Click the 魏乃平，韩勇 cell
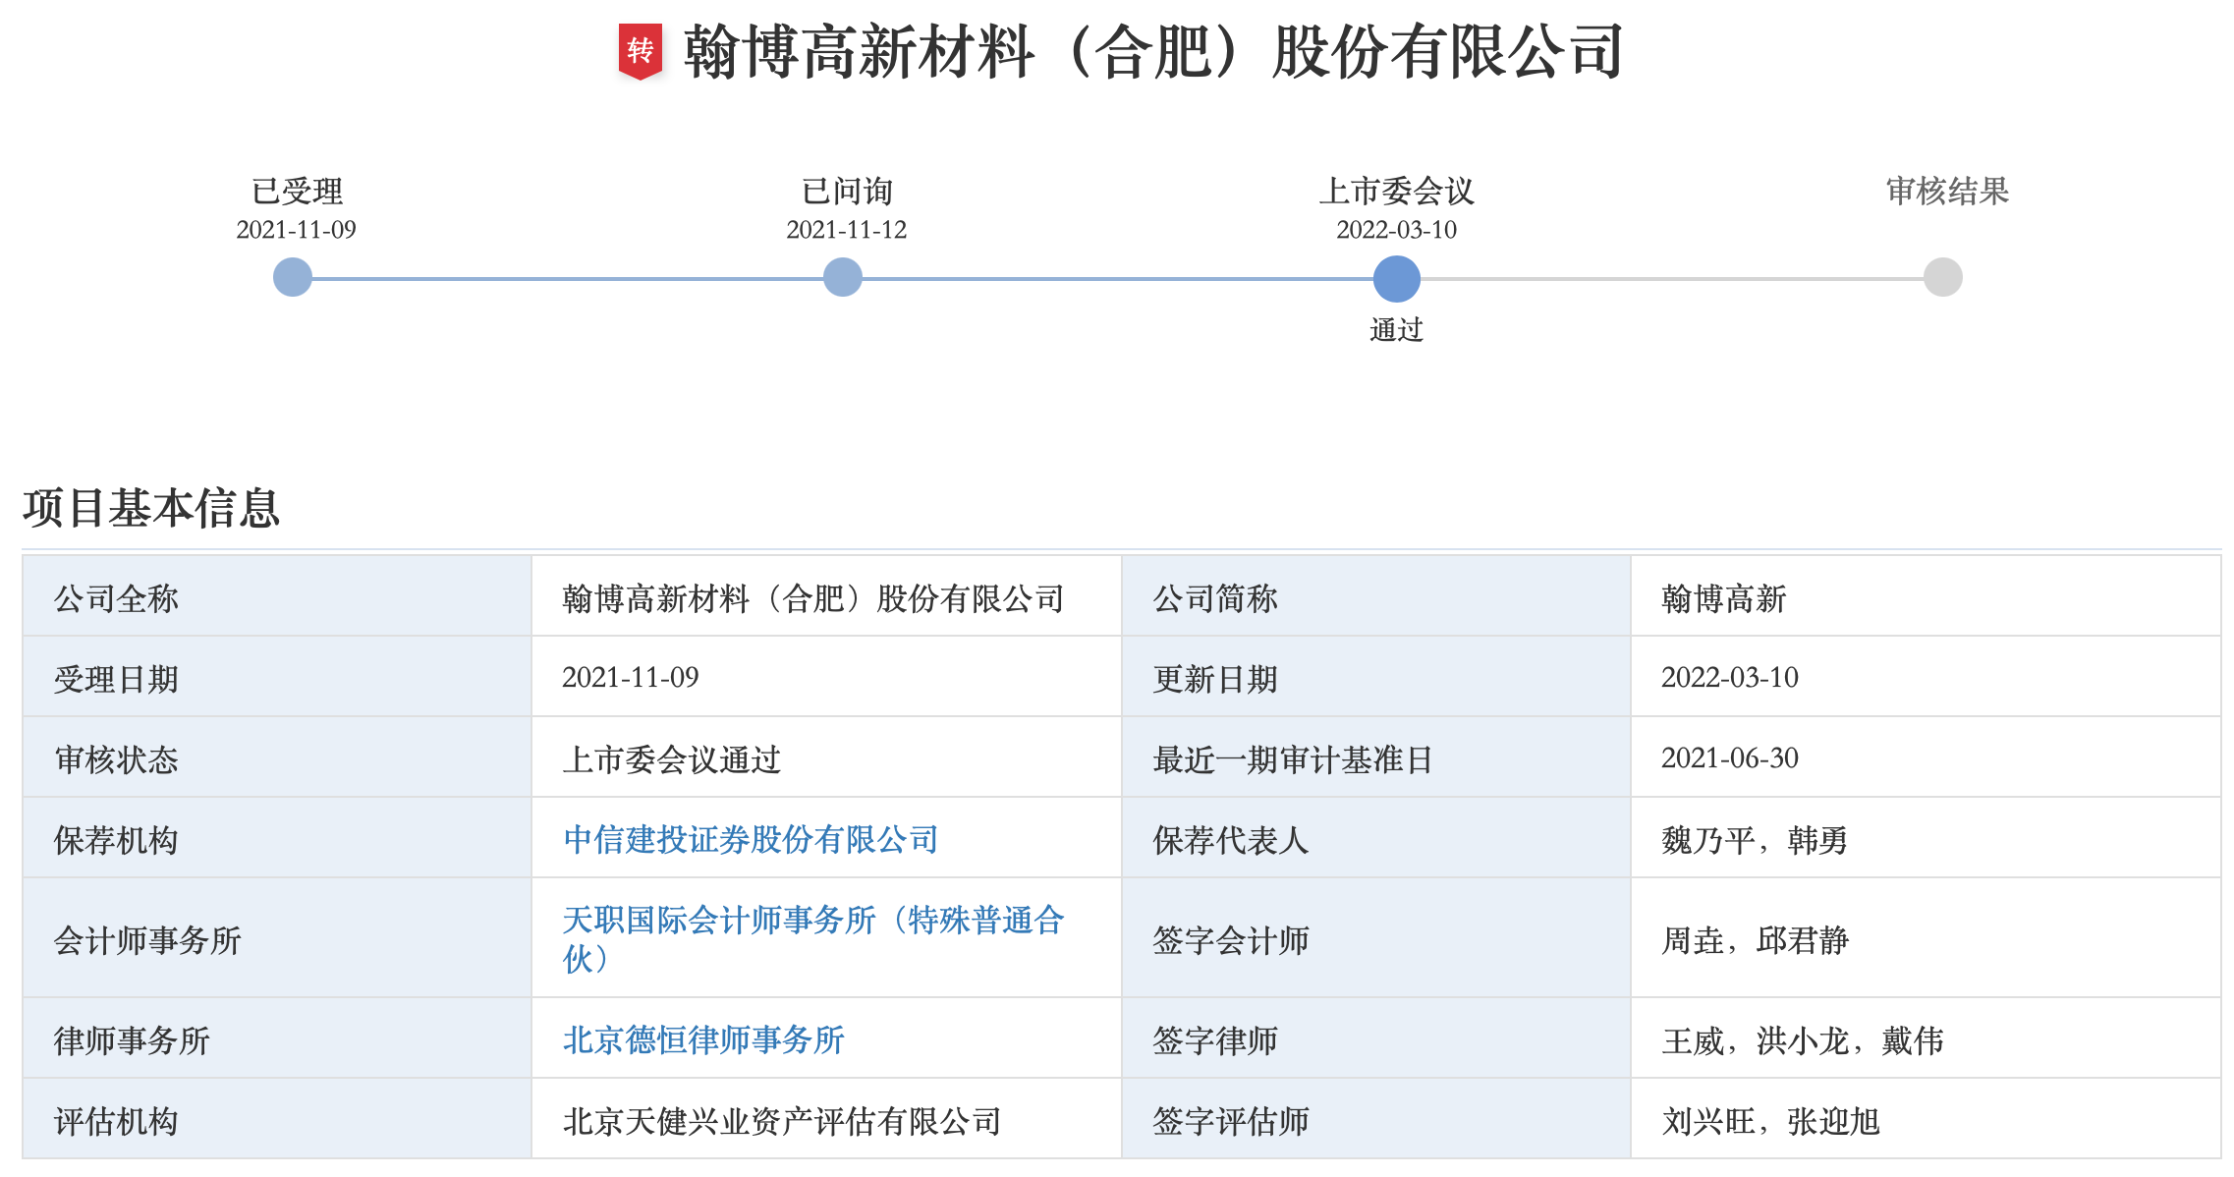2234x1177 pixels. 1926,838
